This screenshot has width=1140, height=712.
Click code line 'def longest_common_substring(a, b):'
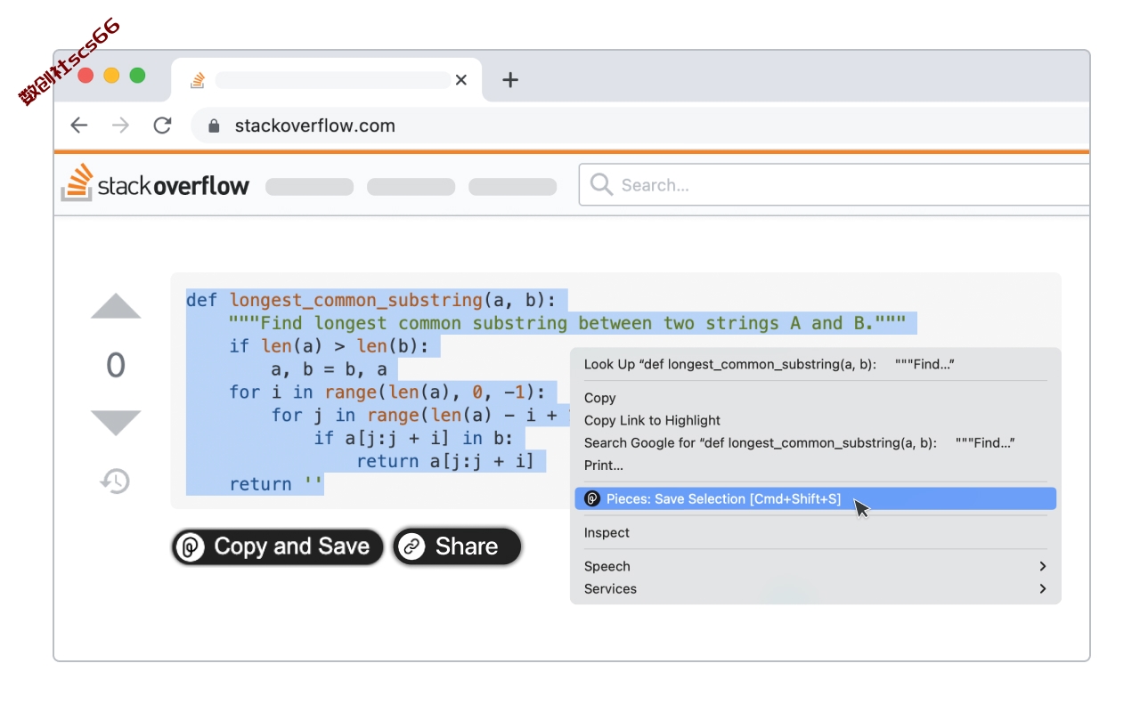click(370, 300)
